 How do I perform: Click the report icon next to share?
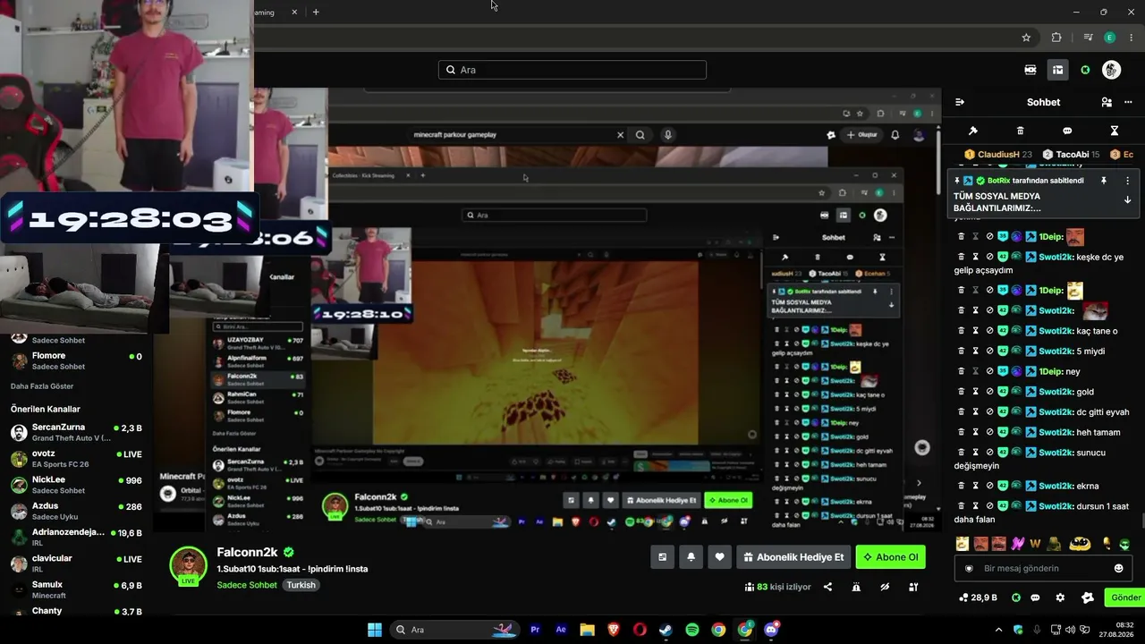click(856, 587)
